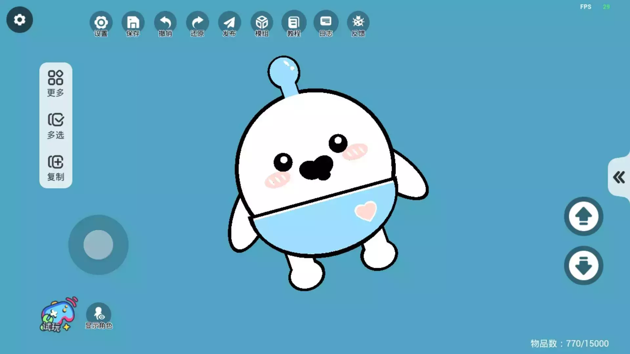This screenshot has height=354, width=630.
Task: Expand the right side panel with double chevron
Action: pos(619,177)
